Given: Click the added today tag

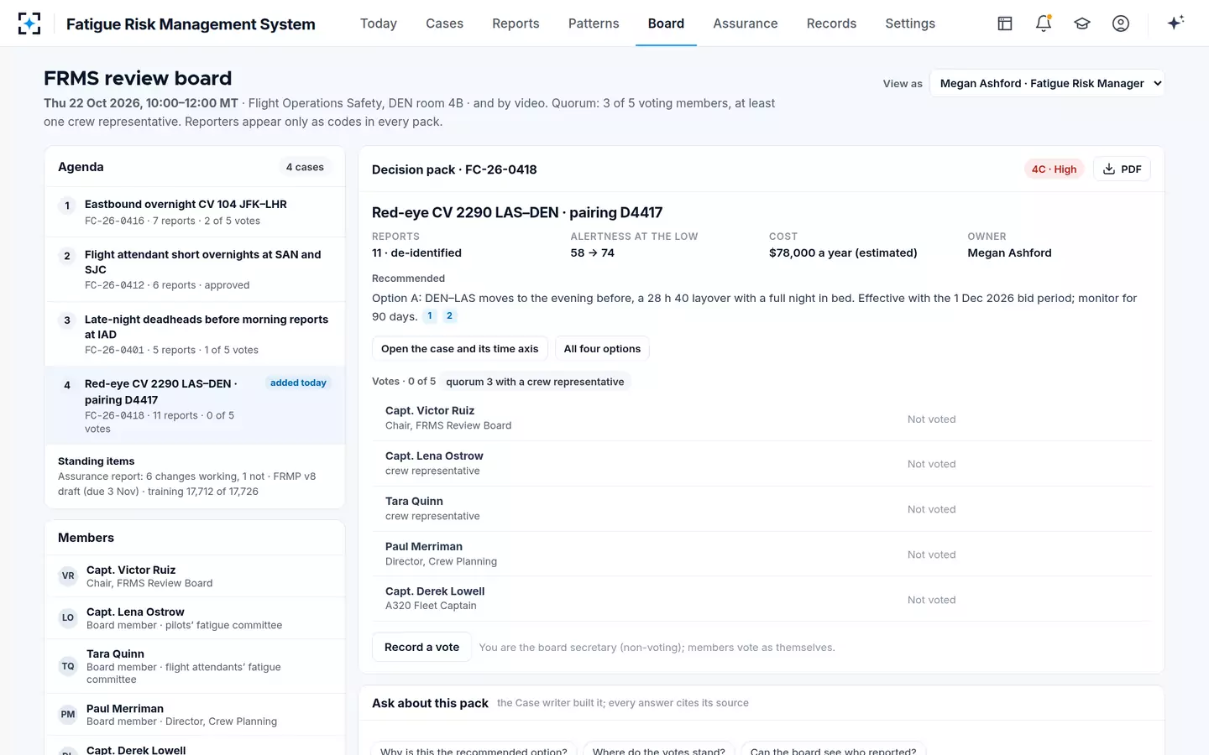Looking at the screenshot, I should pos(298,383).
